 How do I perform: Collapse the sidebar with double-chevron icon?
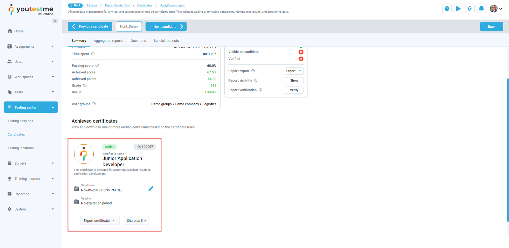point(55,21)
